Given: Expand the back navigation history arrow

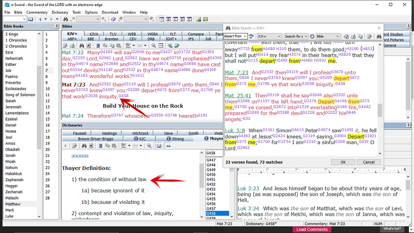Looking at the screenshot, I should [x=46, y=19].
